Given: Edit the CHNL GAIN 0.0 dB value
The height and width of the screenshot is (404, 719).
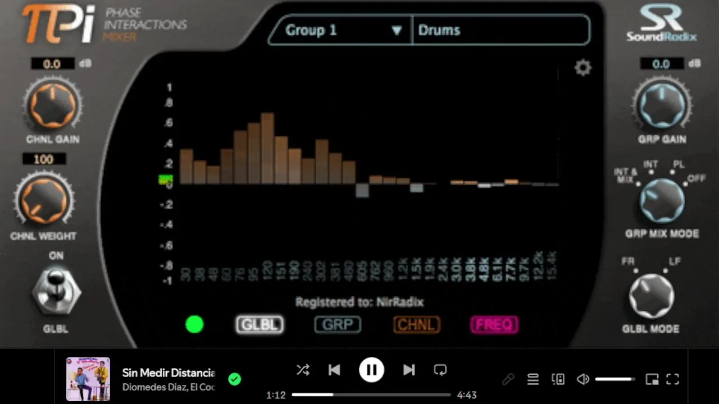Looking at the screenshot, I should click(x=52, y=63).
